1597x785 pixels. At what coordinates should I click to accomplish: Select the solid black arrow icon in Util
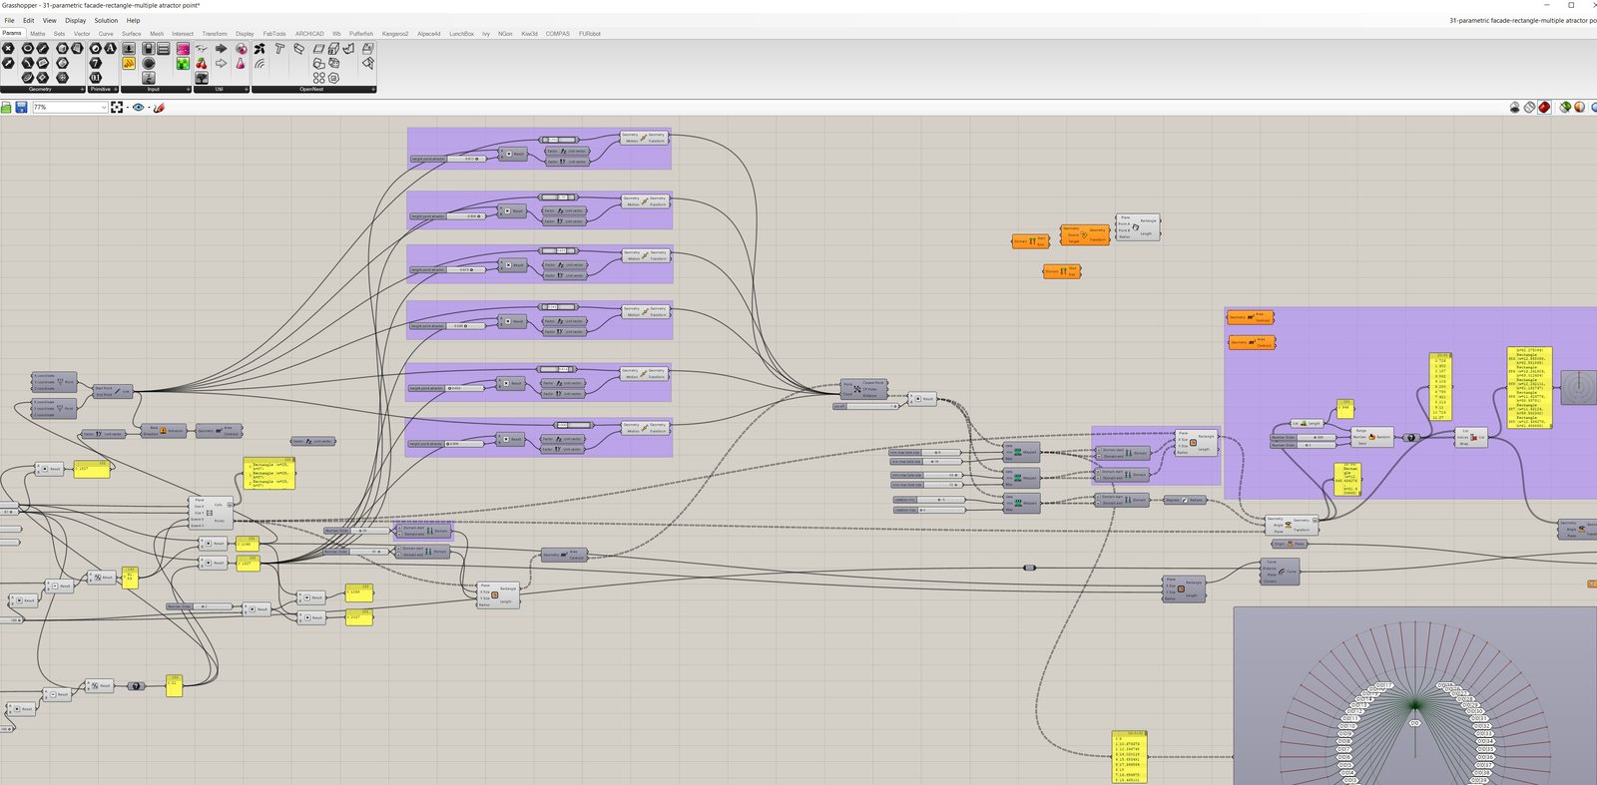pos(221,48)
